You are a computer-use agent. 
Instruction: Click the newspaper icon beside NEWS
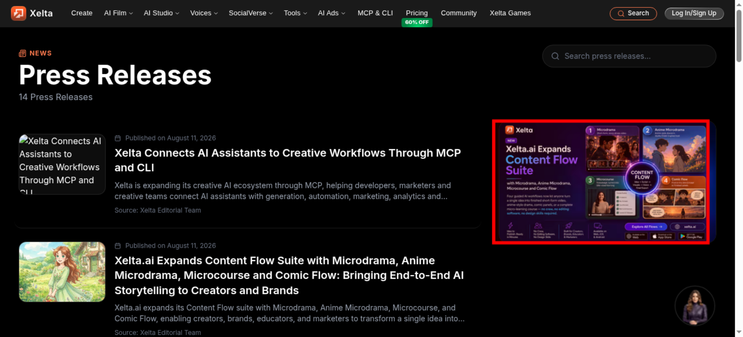22,53
